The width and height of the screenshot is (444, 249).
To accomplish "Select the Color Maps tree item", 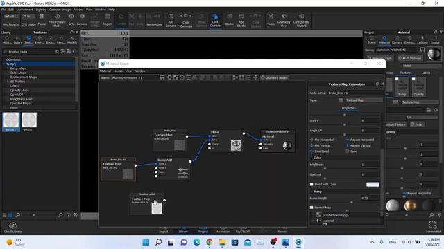I will point(18,73).
